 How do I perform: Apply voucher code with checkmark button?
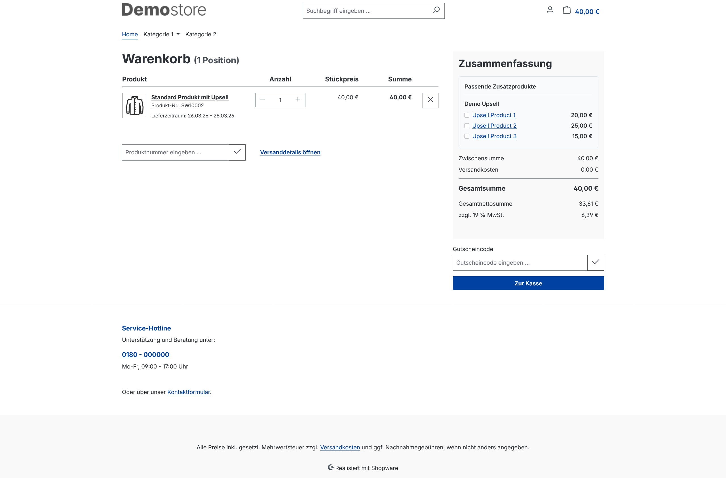point(595,262)
